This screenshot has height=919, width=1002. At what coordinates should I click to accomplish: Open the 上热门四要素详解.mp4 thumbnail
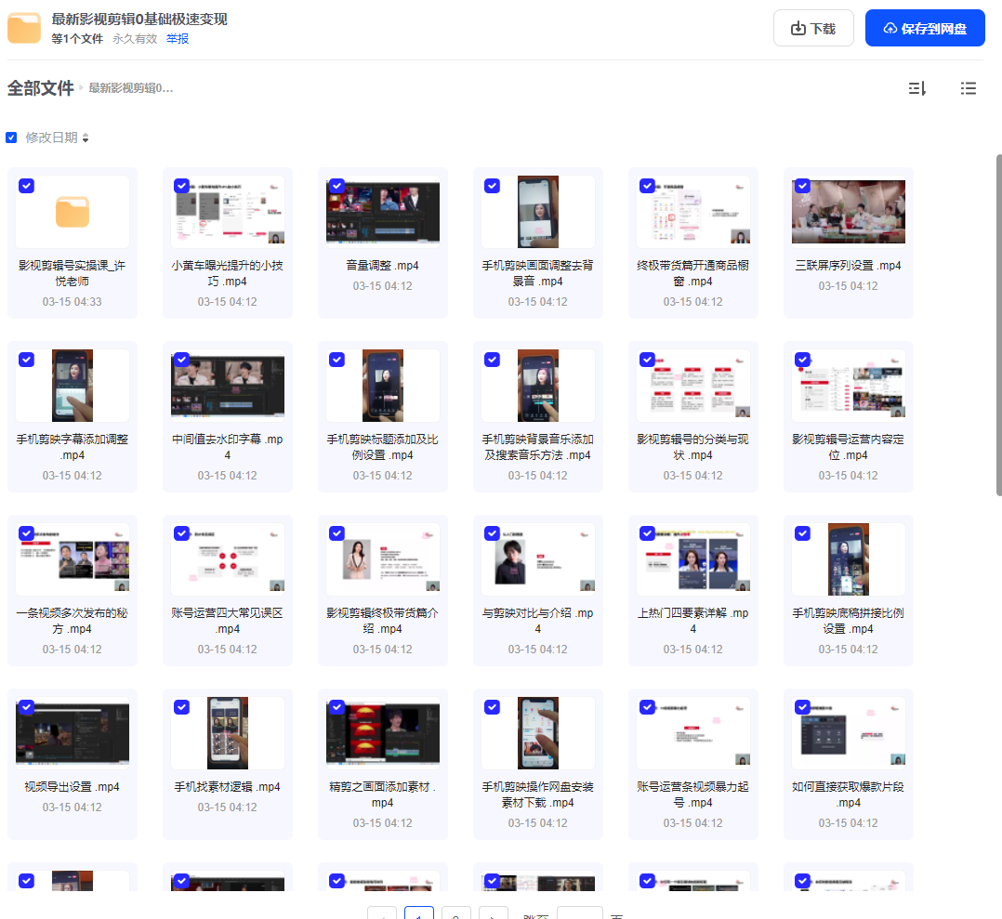692,559
